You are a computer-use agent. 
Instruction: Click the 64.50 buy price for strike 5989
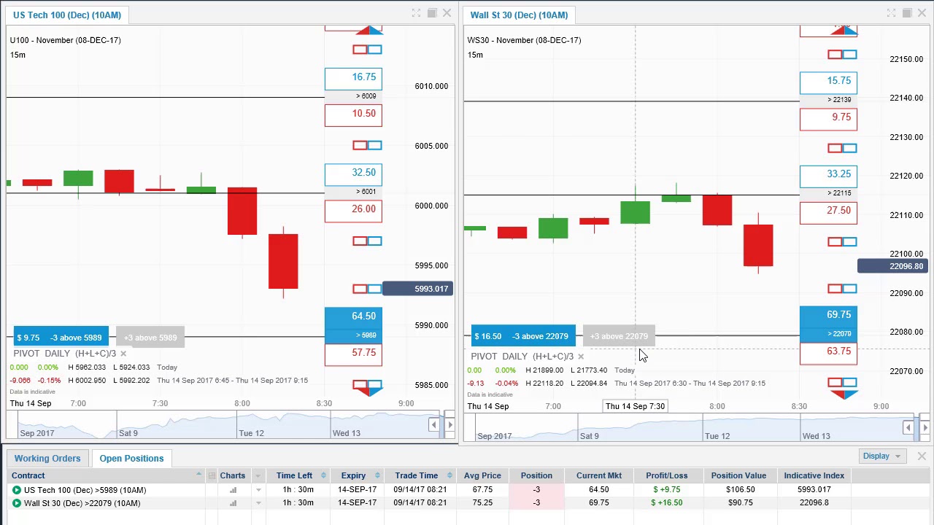353,316
